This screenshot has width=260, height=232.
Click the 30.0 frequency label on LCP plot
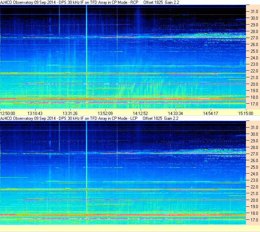click(254, 134)
